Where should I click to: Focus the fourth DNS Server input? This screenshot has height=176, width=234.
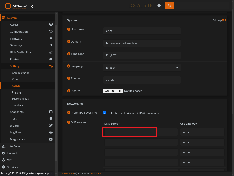141,162
